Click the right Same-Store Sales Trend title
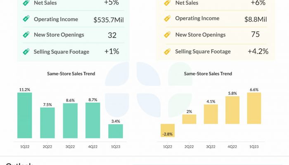 (208, 74)
